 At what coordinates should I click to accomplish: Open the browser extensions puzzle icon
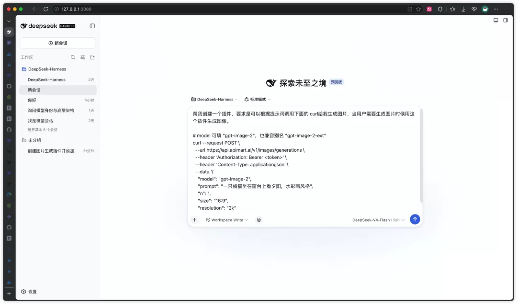440,9
